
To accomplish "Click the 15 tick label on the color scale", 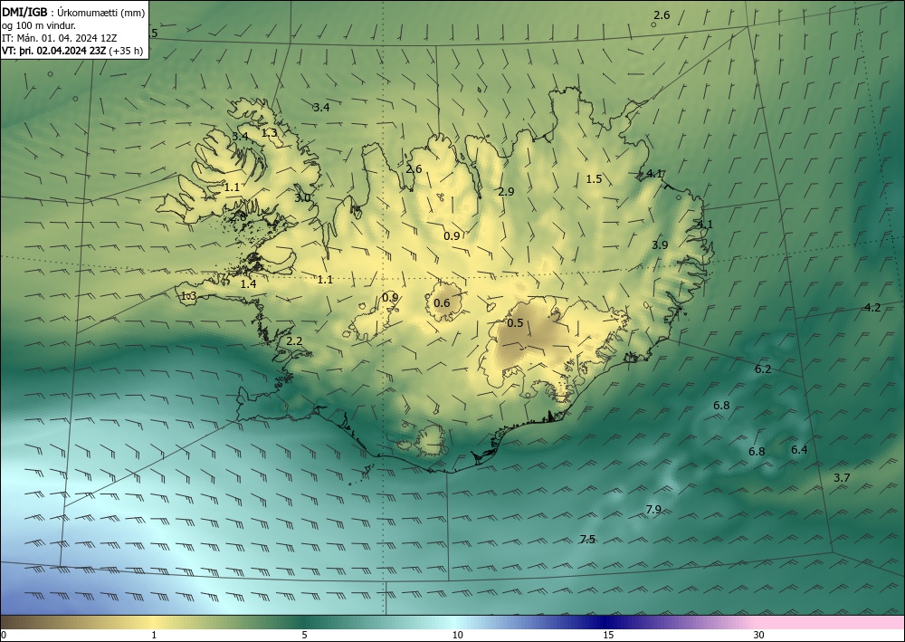I will click(x=608, y=636).
